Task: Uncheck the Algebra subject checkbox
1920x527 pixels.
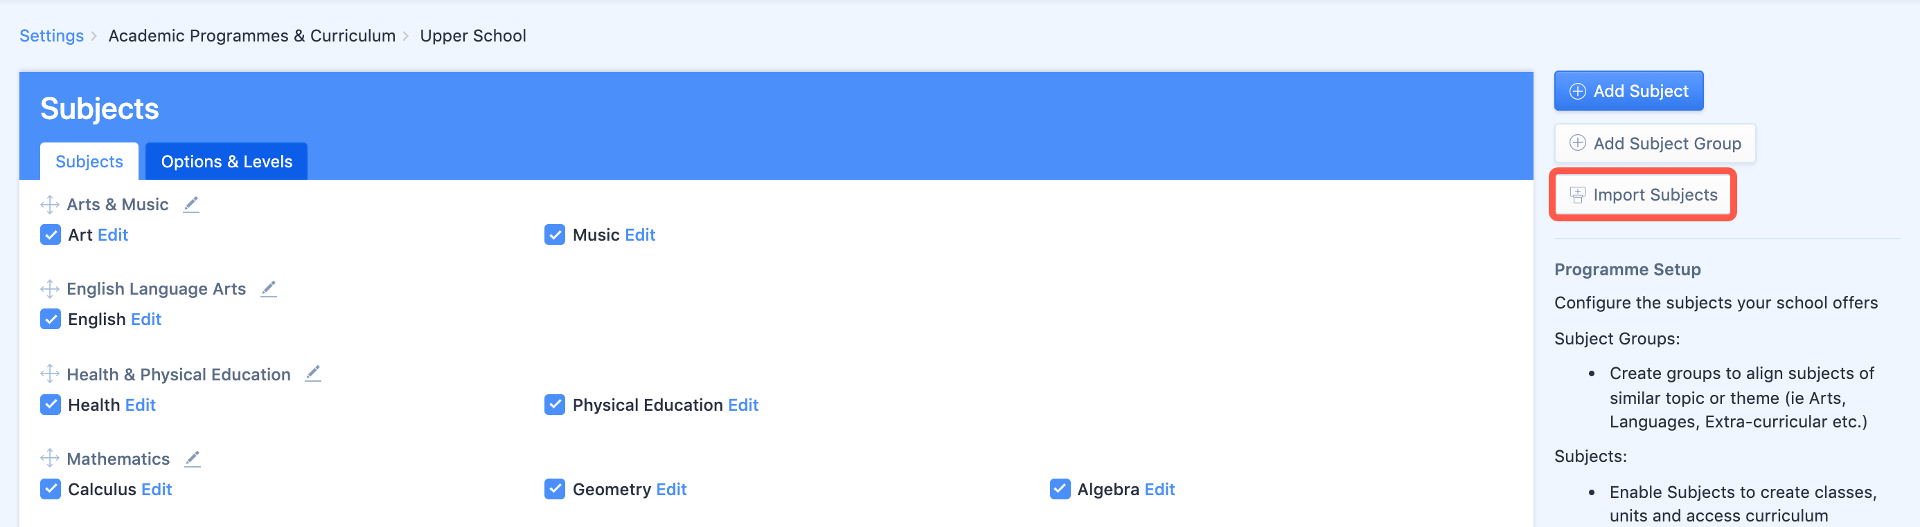Action: [x=1060, y=489]
